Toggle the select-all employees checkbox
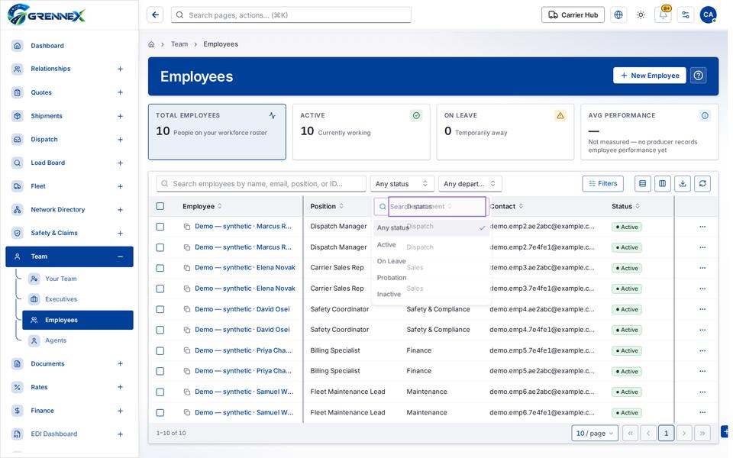Screen dimensions: 733x458 click(x=160, y=206)
